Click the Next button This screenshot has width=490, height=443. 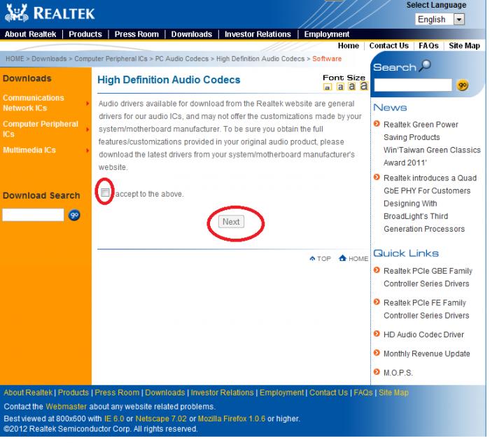click(x=231, y=222)
